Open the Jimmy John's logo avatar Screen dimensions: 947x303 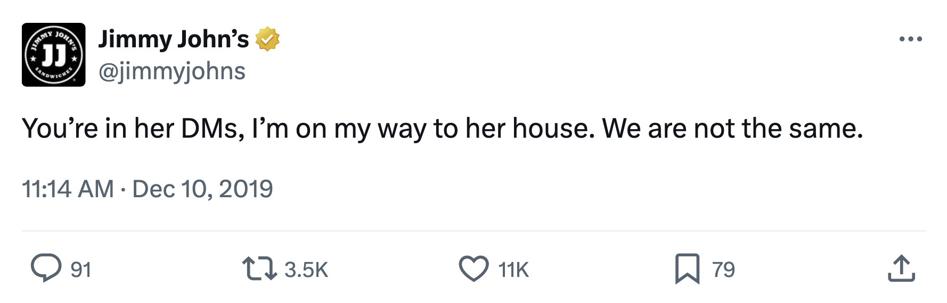[53, 55]
